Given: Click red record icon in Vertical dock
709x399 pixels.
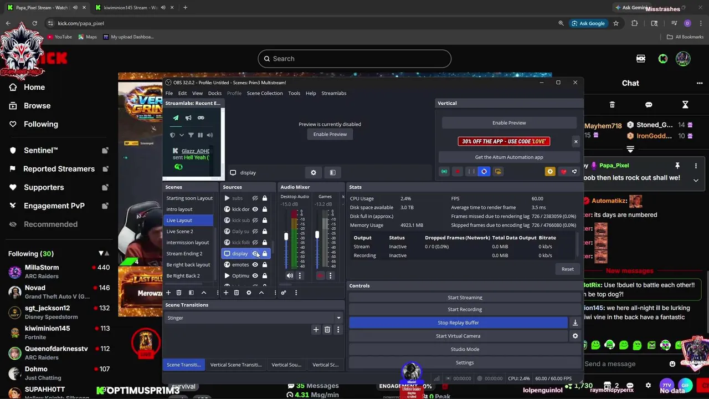Looking at the screenshot, I should pos(458,172).
